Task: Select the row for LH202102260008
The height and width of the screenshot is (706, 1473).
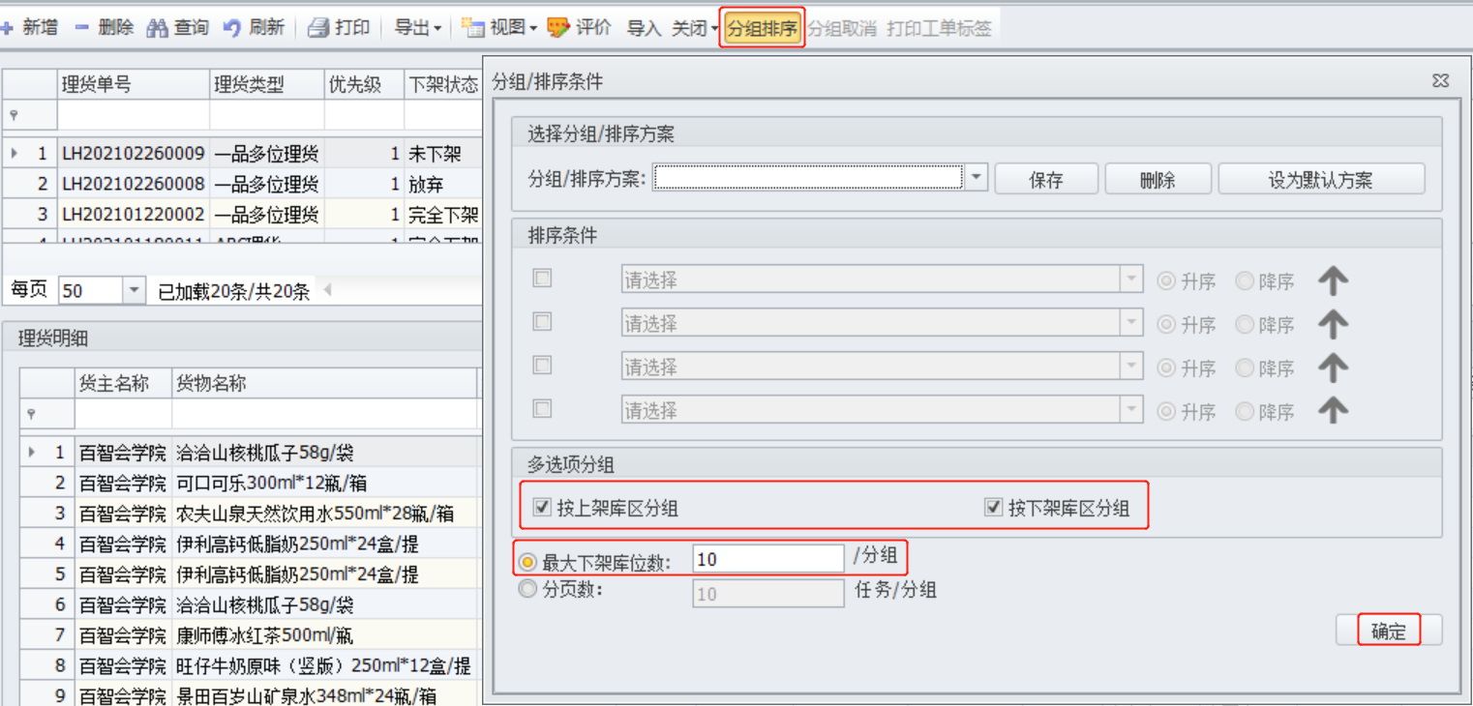Action: tap(134, 184)
